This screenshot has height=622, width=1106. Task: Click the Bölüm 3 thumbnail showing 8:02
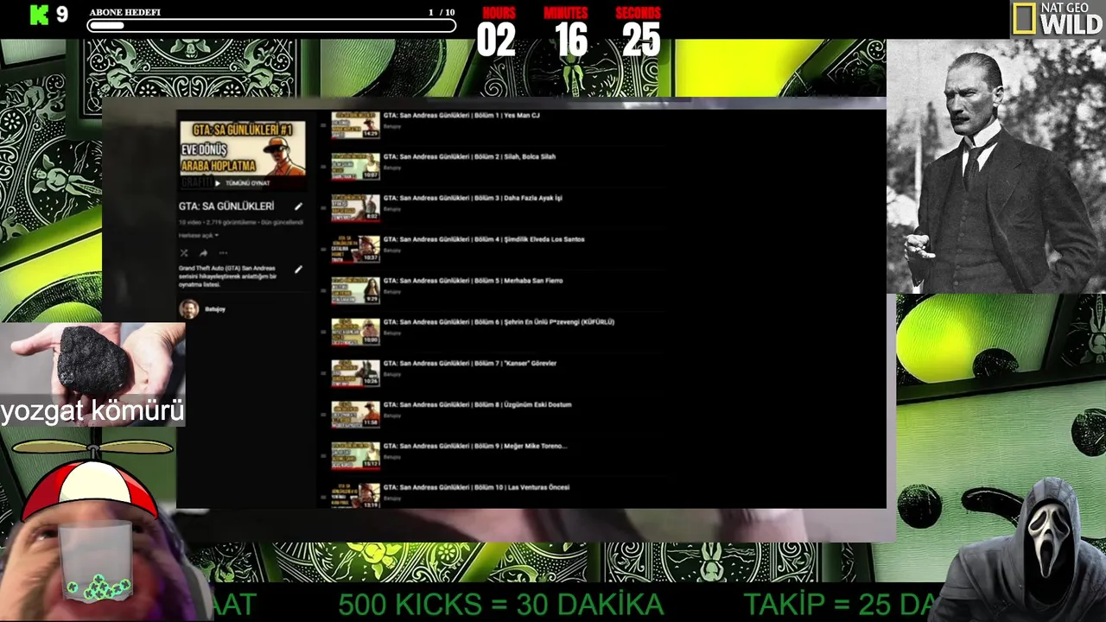(x=356, y=207)
